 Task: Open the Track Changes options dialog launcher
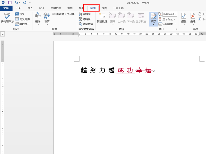(x=176, y=30)
